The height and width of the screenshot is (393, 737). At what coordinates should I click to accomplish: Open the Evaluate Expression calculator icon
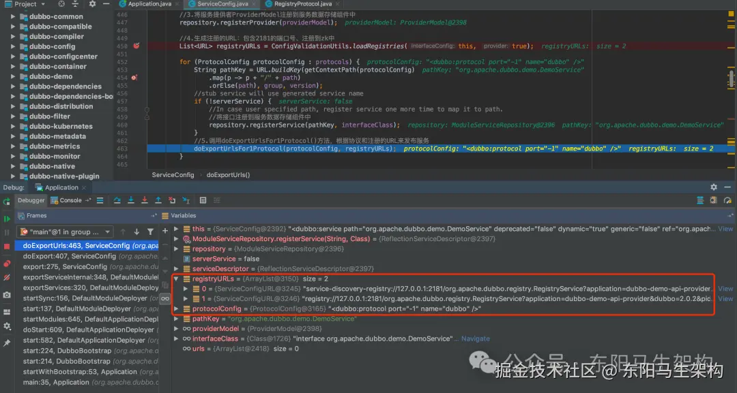203,200
